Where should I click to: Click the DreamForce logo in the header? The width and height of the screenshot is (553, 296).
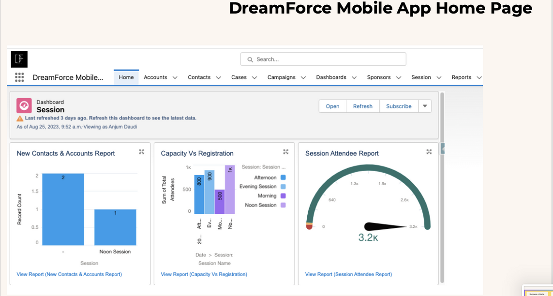[x=19, y=59]
